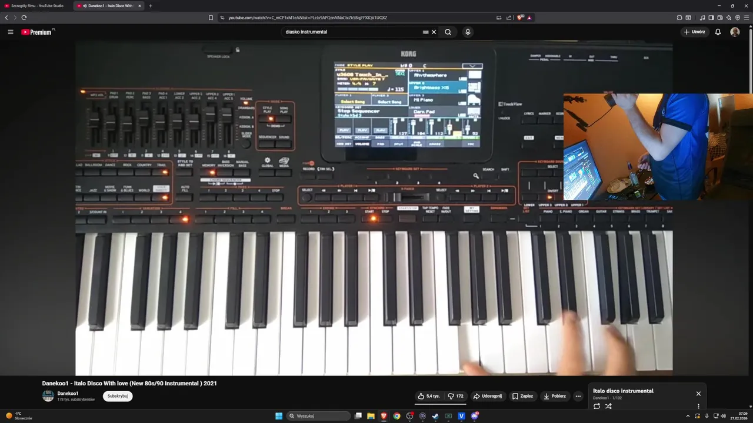The width and height of the screenshot is (753, 423).
Task: Click the YouTube search magnifier button
Action: [448, 32]
